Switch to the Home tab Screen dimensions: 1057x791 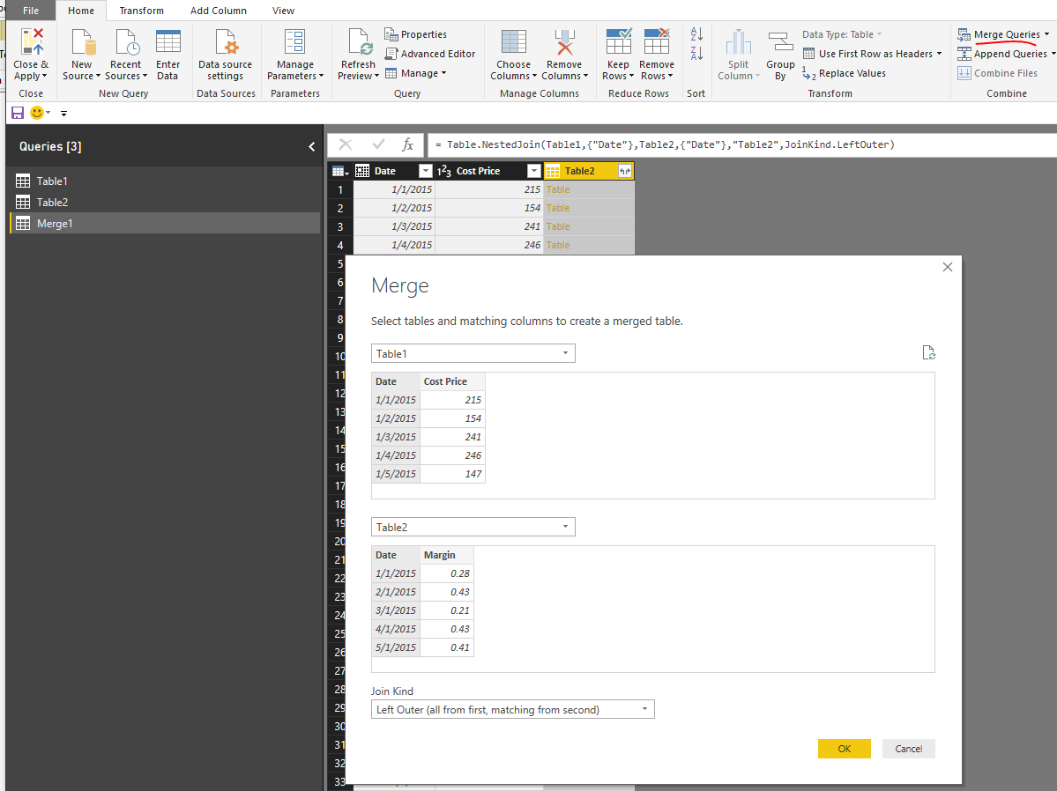pos(81,11)
